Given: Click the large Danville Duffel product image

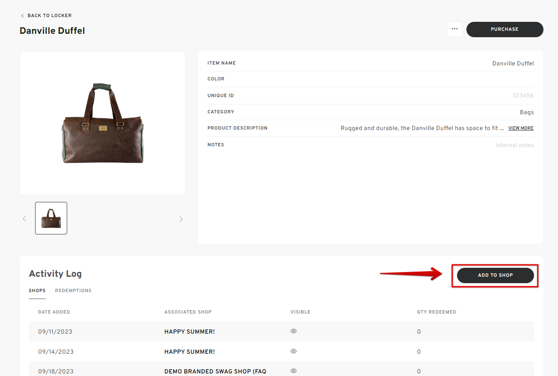Looking at the screenshot, I should coord(103,123).
